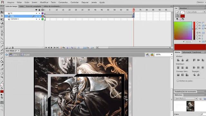Click align left edge icon in Alinhar panel
Viewport: 206px width, 116px height.
(x=178, y=60)
